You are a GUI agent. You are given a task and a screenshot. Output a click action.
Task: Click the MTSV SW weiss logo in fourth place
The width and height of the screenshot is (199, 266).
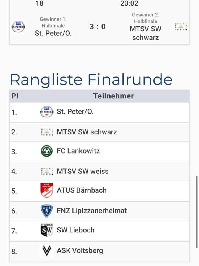(46, 172)
